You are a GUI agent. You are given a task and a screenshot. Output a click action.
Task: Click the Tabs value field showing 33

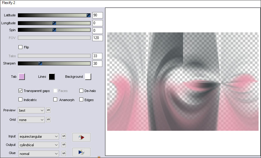click(x=97, y=56)
